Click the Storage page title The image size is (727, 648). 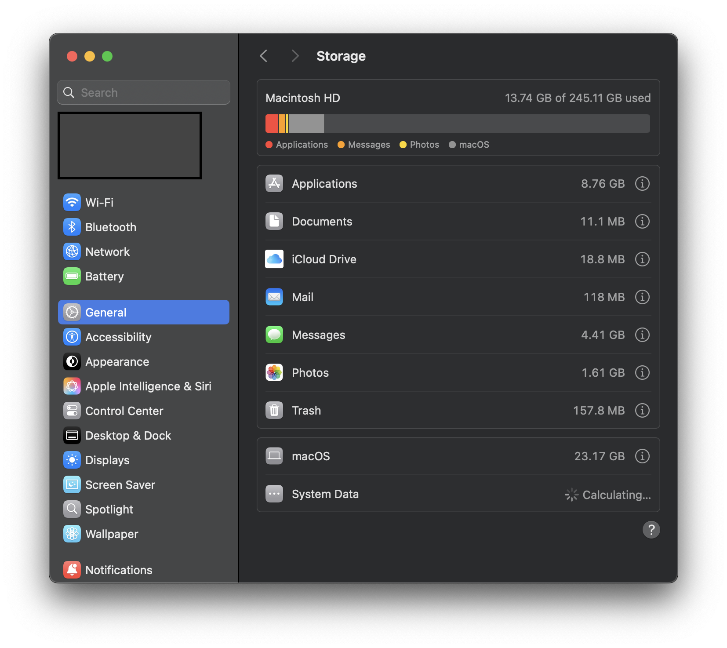pos(341,56)
